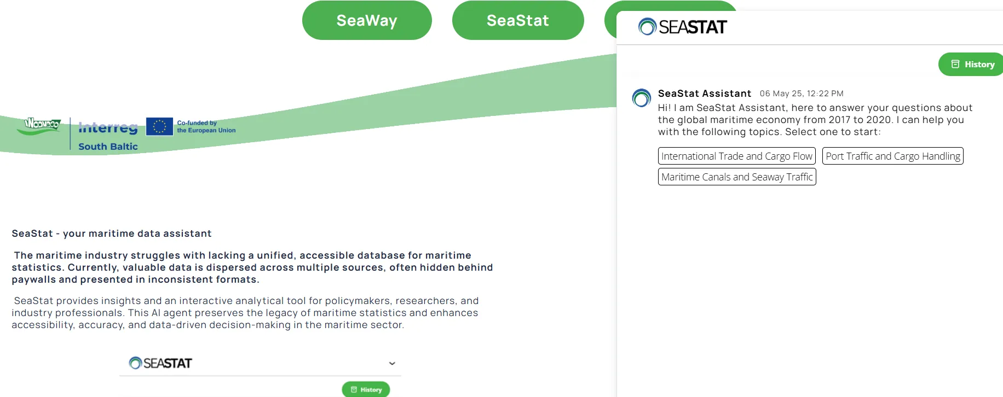This screenshot has height=397, width=1003.
Task: Click the Interreg logo text
Action: click(x=108, y=128)
